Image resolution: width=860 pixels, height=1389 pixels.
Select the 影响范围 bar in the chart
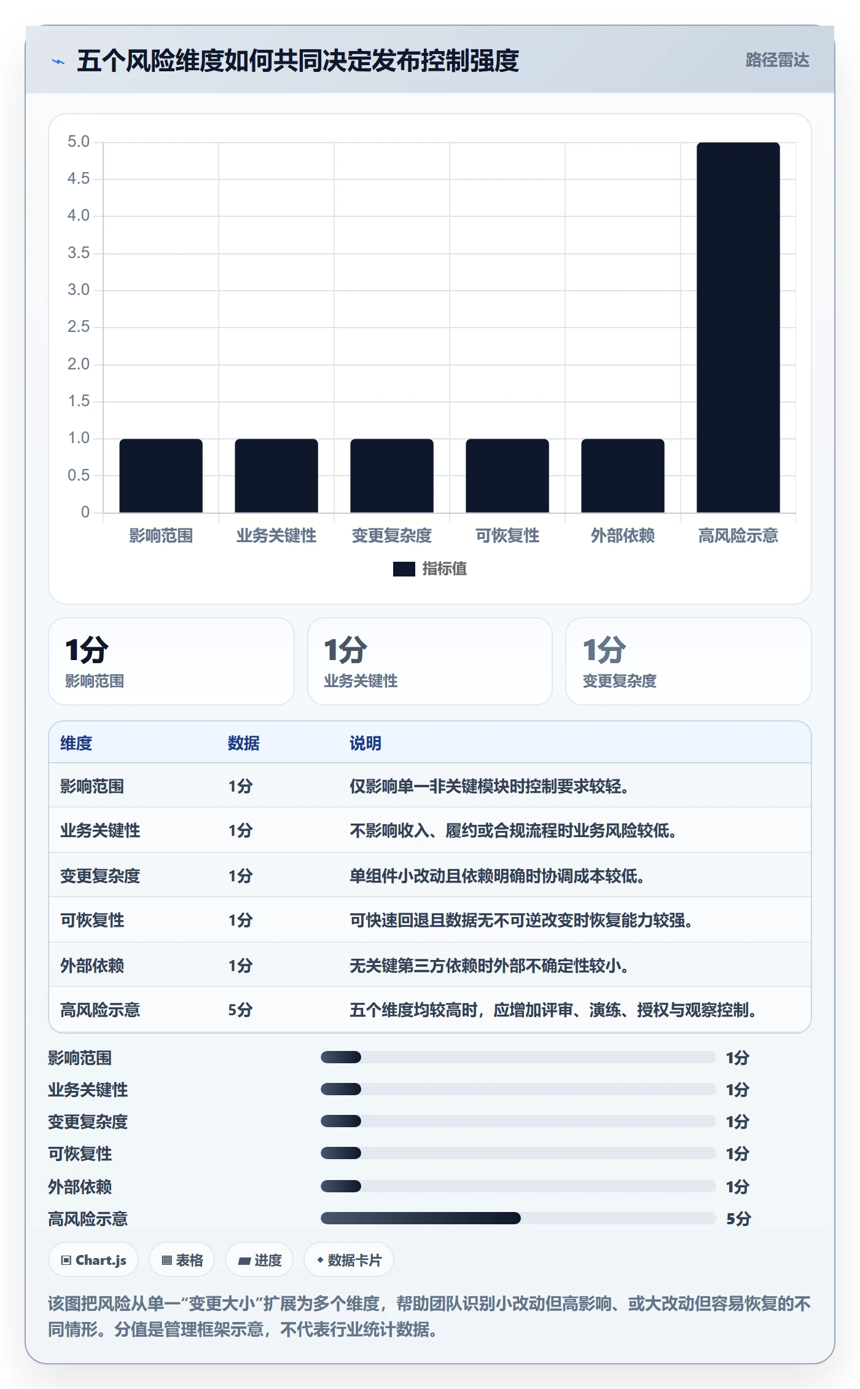click(x=161, y=476)
